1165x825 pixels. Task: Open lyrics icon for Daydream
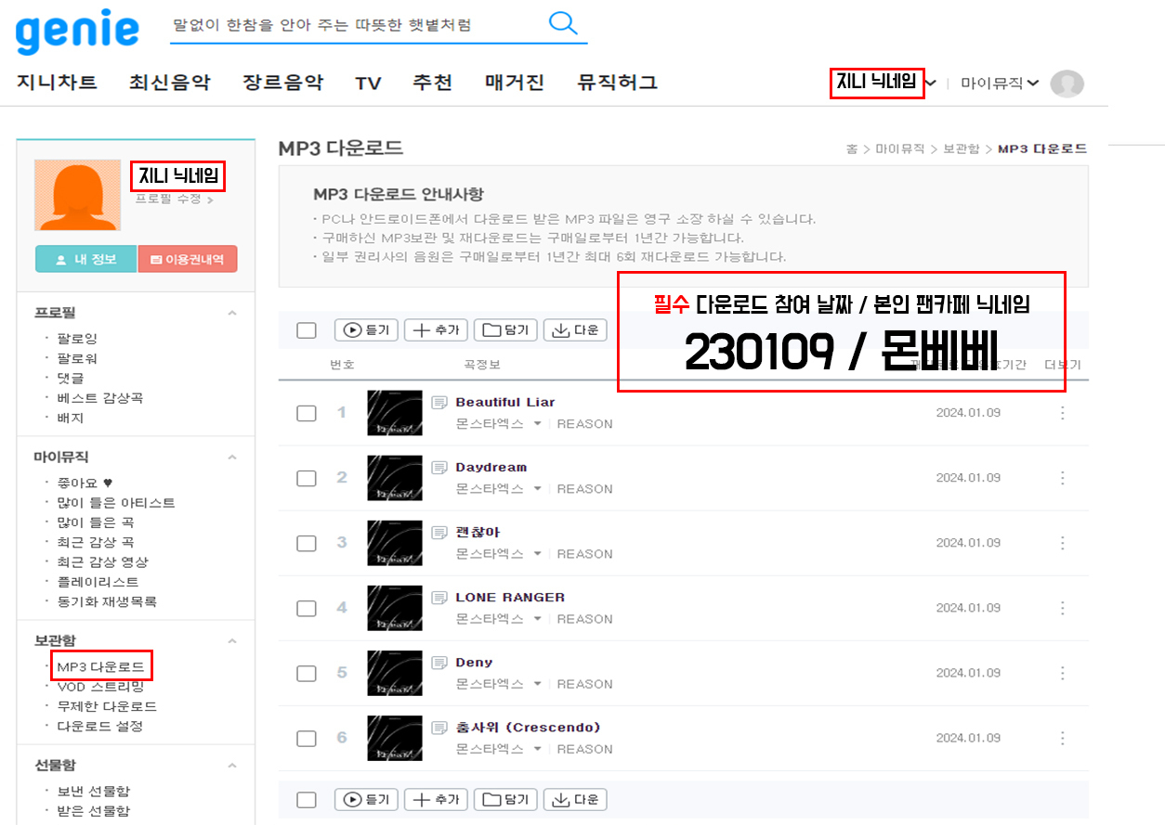[x=439, y=467]
